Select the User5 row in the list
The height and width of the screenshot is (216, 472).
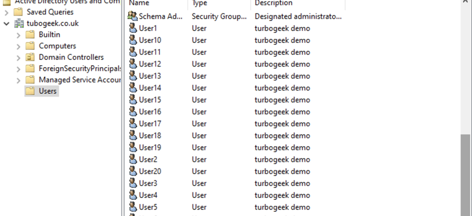(236, 207)
